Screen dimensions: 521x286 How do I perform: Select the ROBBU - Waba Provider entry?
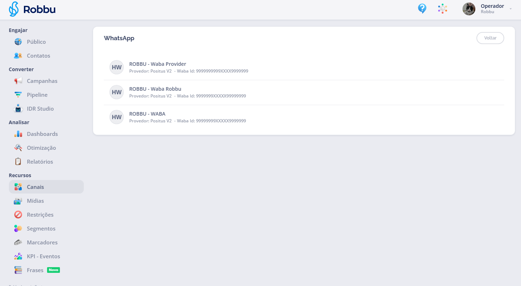pos(157,64)
